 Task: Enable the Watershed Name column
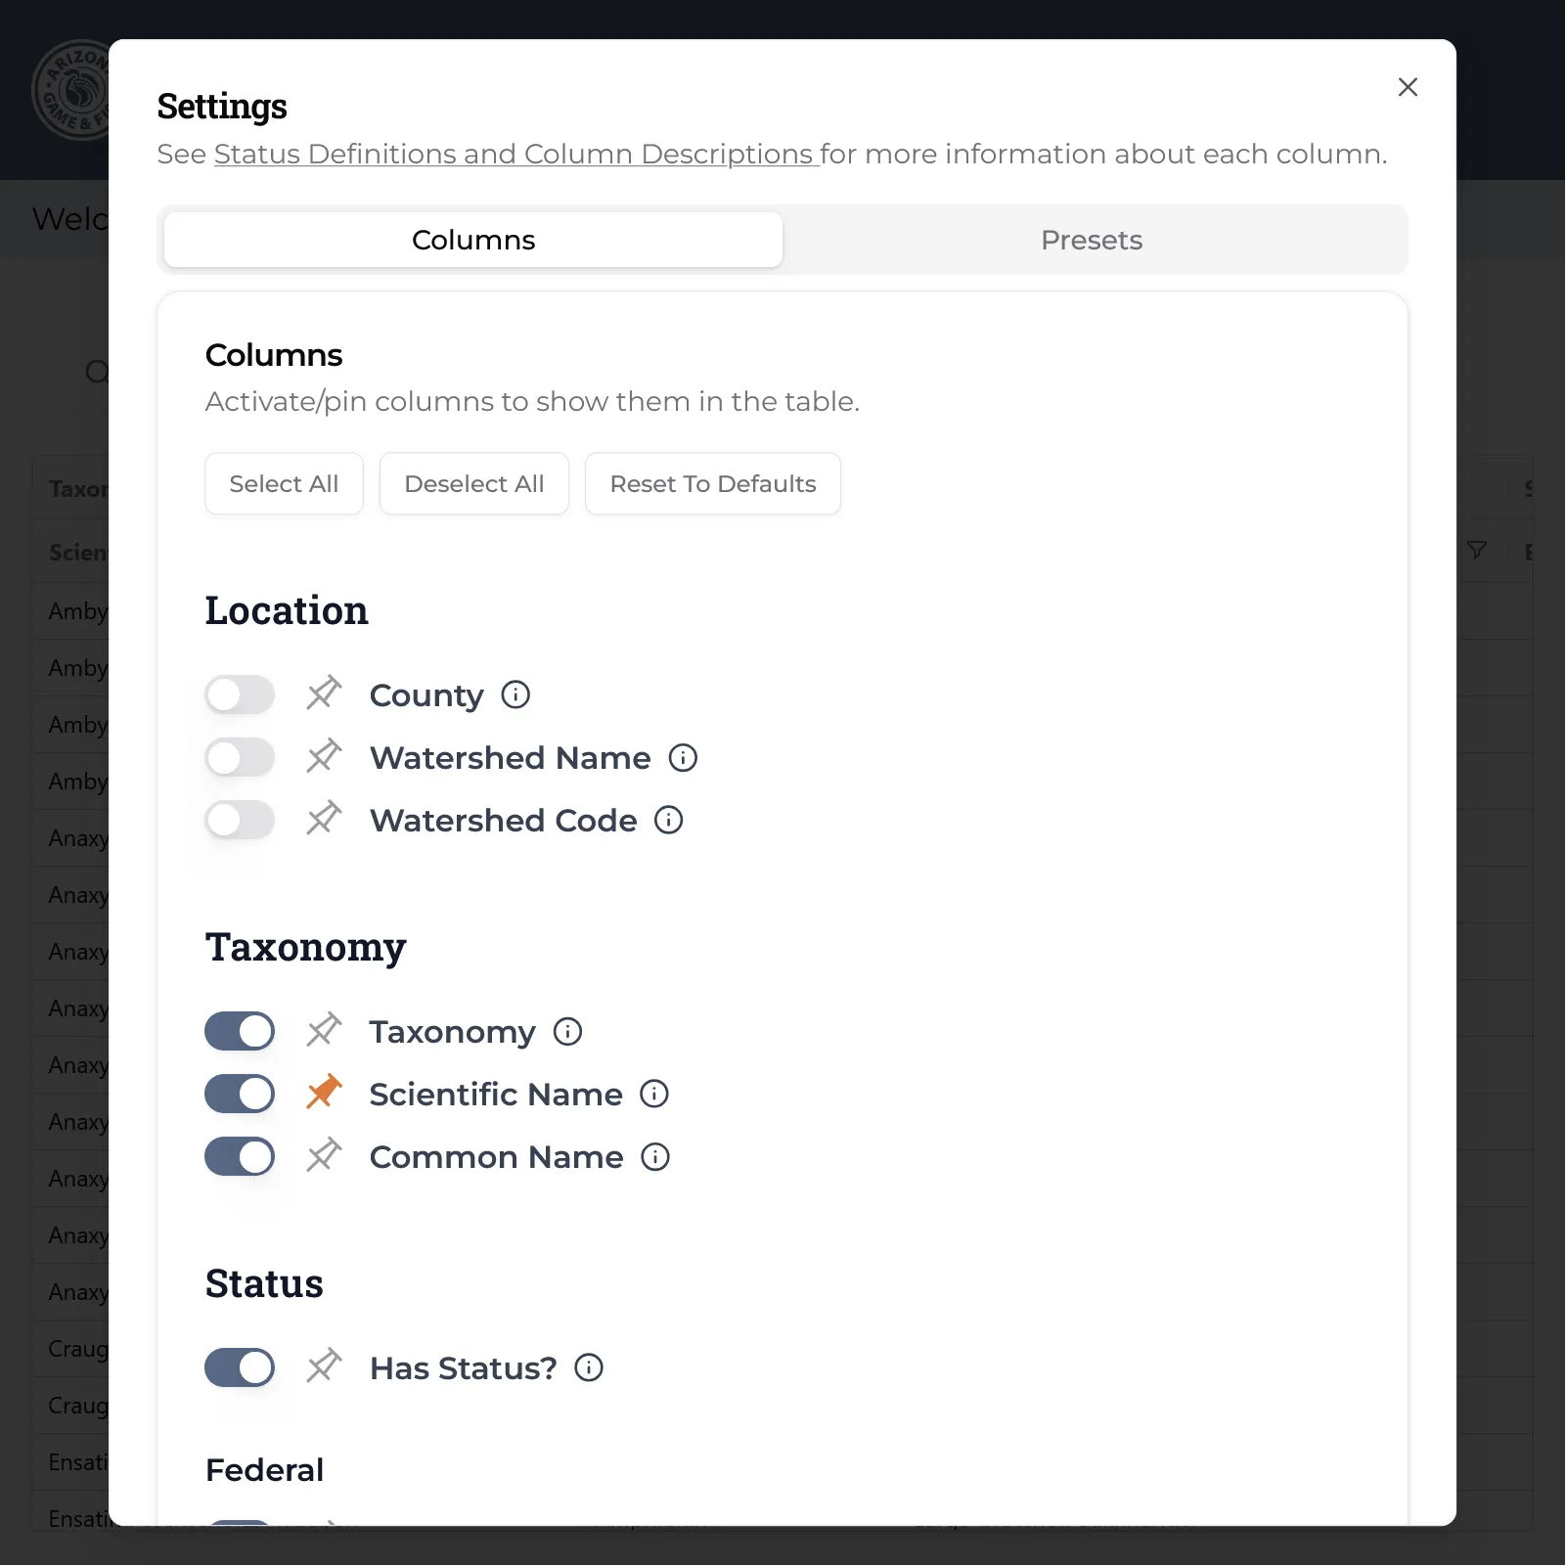240,756
